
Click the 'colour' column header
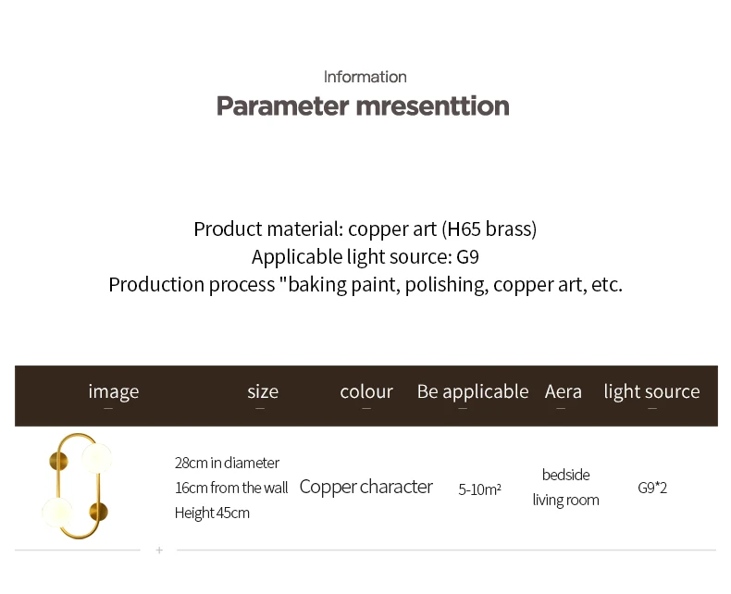coord(366,391)
